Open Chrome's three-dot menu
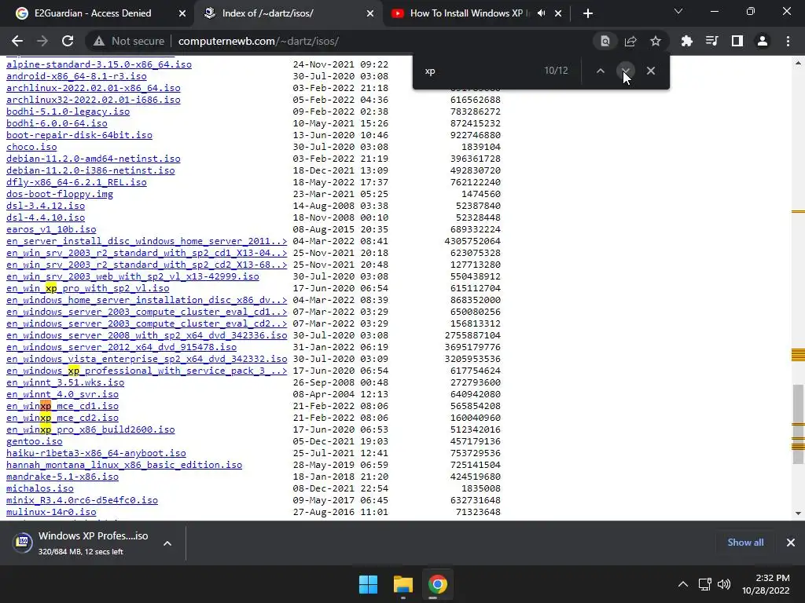This screenshot has height=603, width=805. tap(788, 41)
